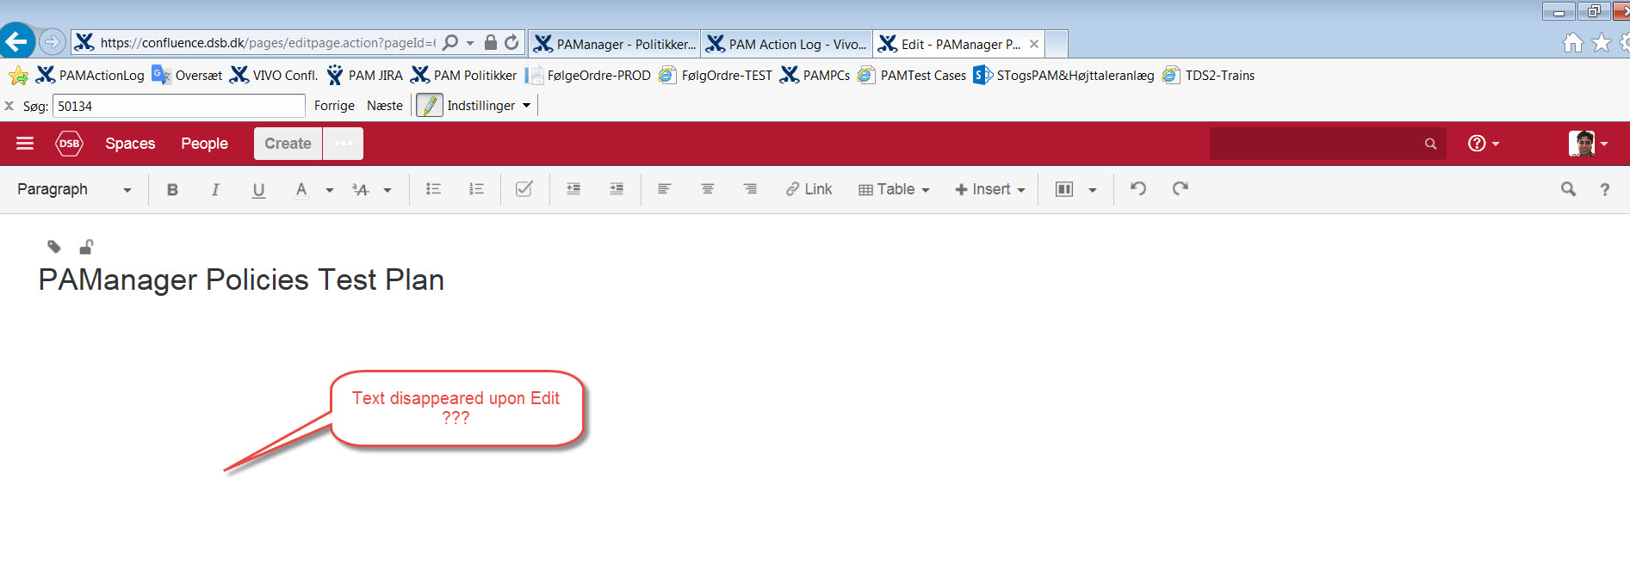Image resolution: width=1630 pixels, height=577 pixels.
Task: Expand the page layout dropdown arrow
Action: [1093, 190]
